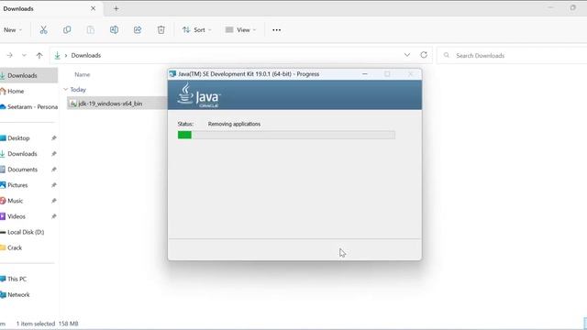Click the Java installer progress bar
Image resolution: width=587 pixels, height=330 pixels.
click(286, 135)
